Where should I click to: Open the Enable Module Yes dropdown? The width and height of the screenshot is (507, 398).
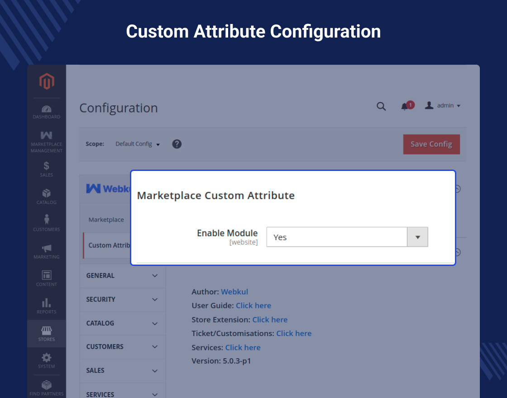tap(347, 237)
